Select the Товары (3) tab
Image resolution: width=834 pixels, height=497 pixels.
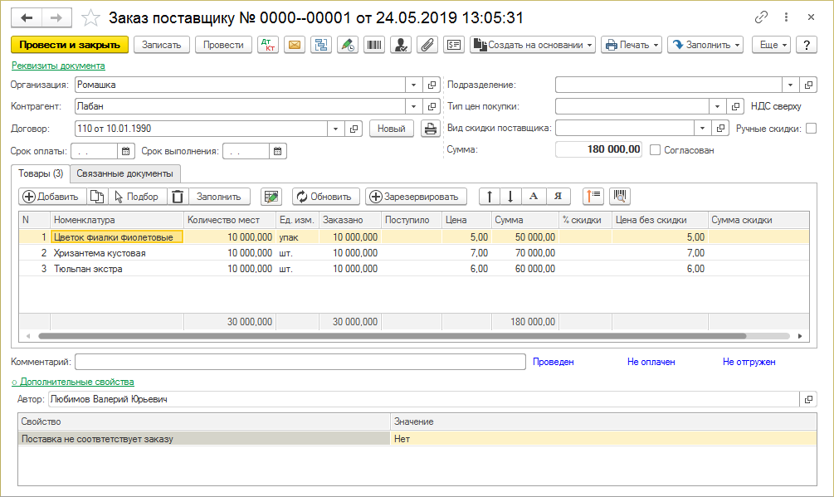(x=41, y=173)
